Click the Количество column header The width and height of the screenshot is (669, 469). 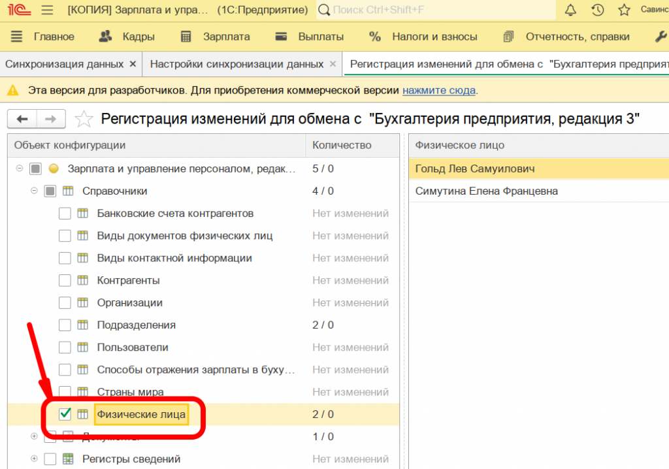click(352, 145)
